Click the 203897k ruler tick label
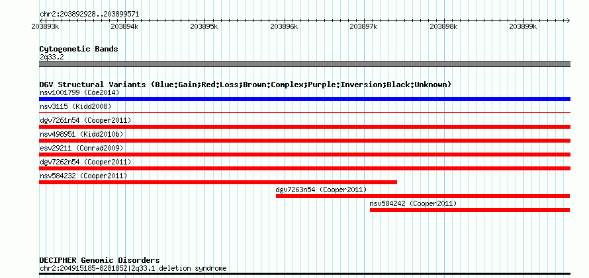The height and width of the screenshot is (278, 589). pos(364,26)
